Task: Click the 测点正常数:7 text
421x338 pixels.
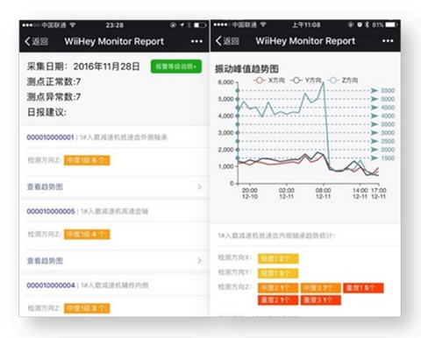Action: [x=54, y=81]
